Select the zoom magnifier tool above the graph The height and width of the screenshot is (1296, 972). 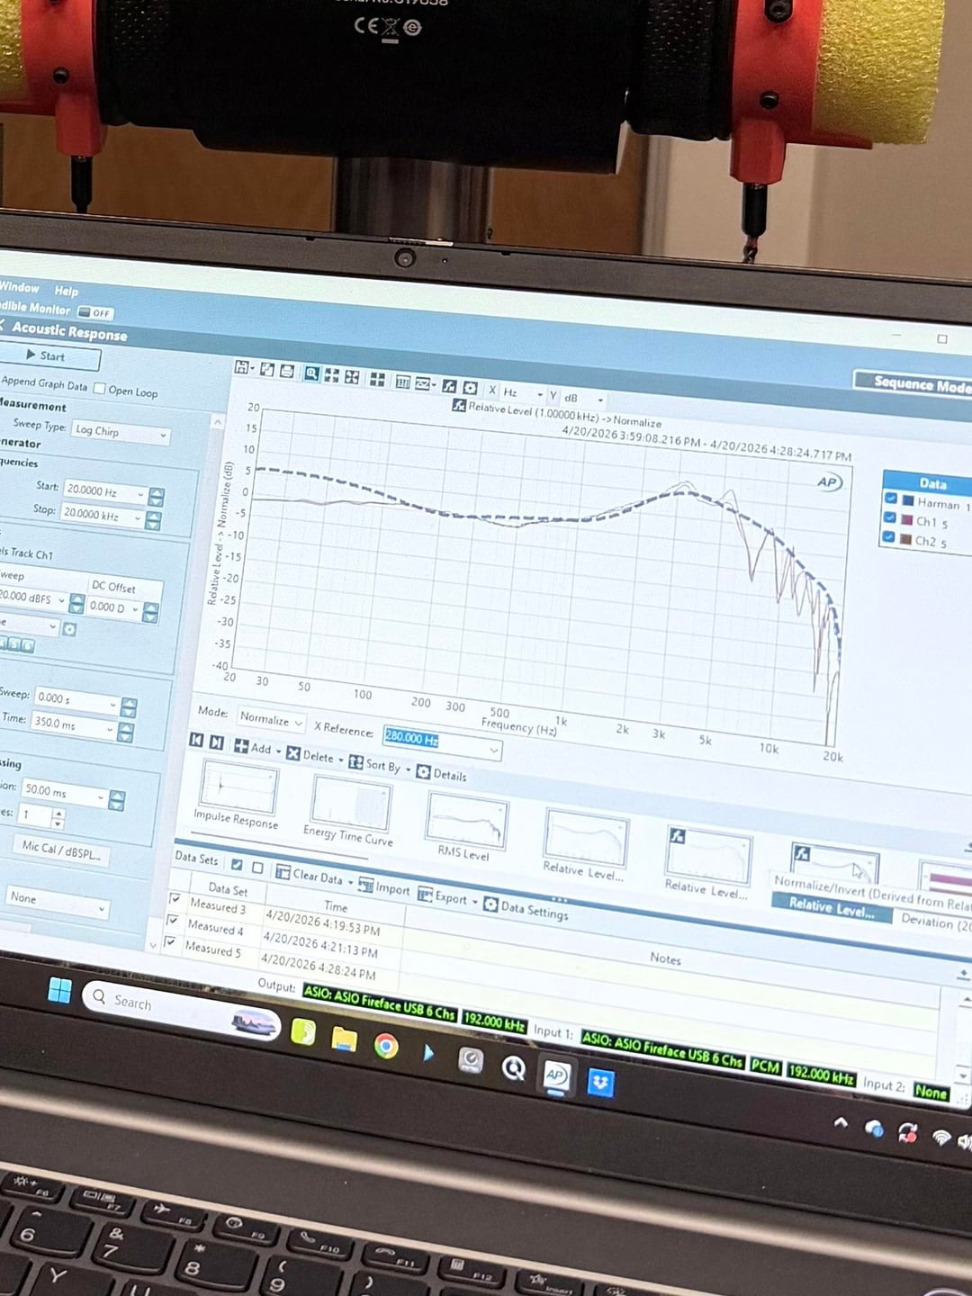tap(311, 373)
